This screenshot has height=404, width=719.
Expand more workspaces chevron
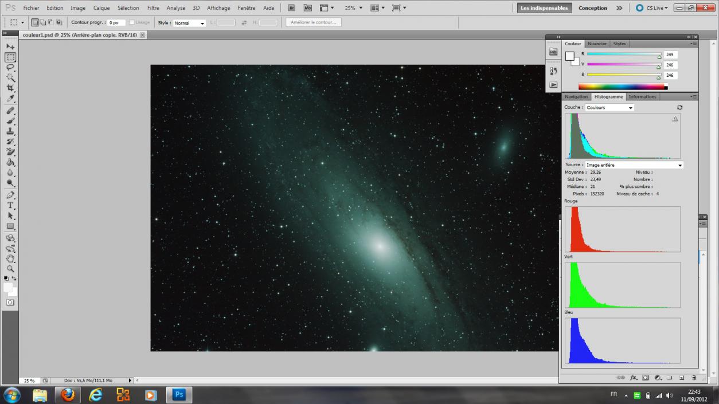click(x=619, y=8)
